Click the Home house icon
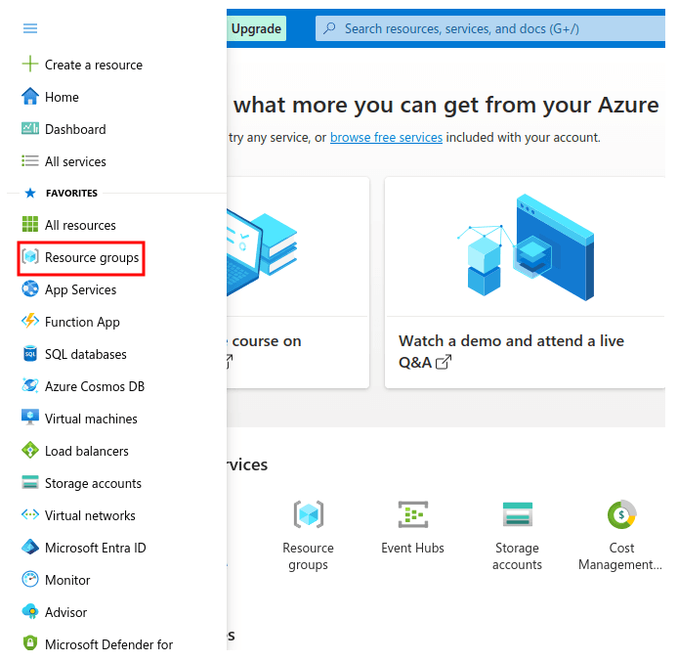The width and height of the screenshot is (678, 662). click(x=30, y=97)
